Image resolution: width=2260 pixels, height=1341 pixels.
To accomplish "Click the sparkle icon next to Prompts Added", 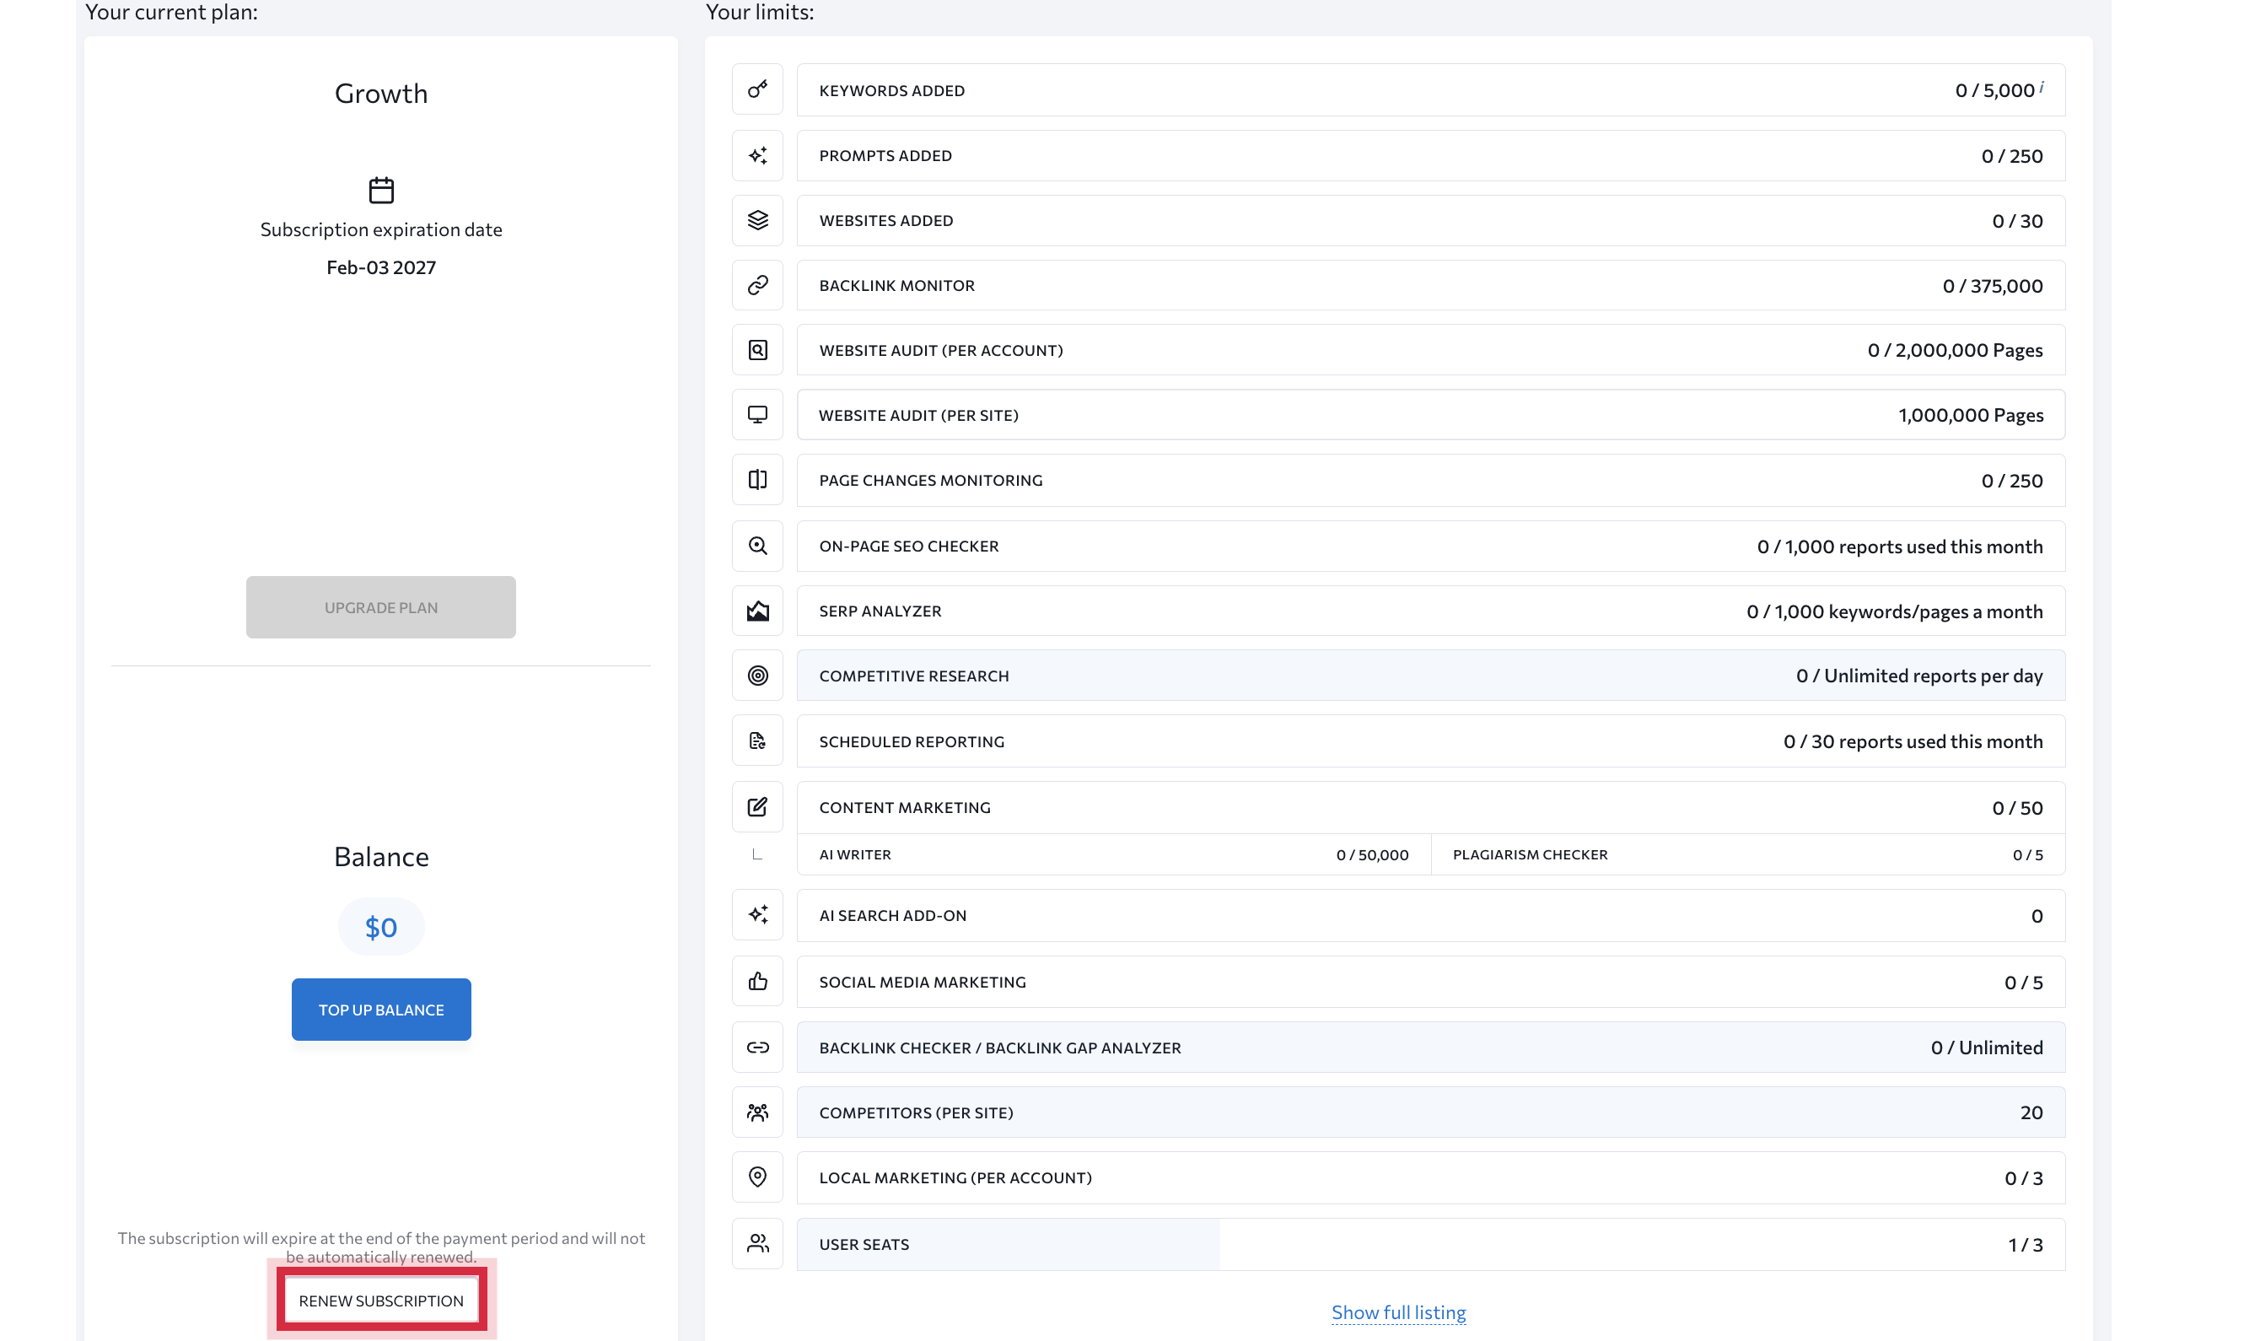I will pyautogui.click(x=757, y=155).
